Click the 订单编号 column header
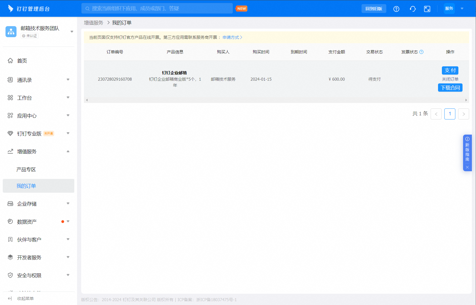Viewport: 476px width, 305px height. pos(115,52)
